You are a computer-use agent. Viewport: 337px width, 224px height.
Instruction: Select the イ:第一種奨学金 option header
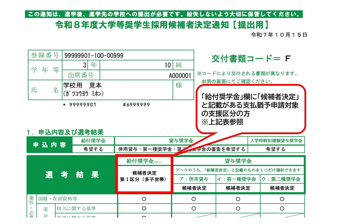tap(238, 179)
